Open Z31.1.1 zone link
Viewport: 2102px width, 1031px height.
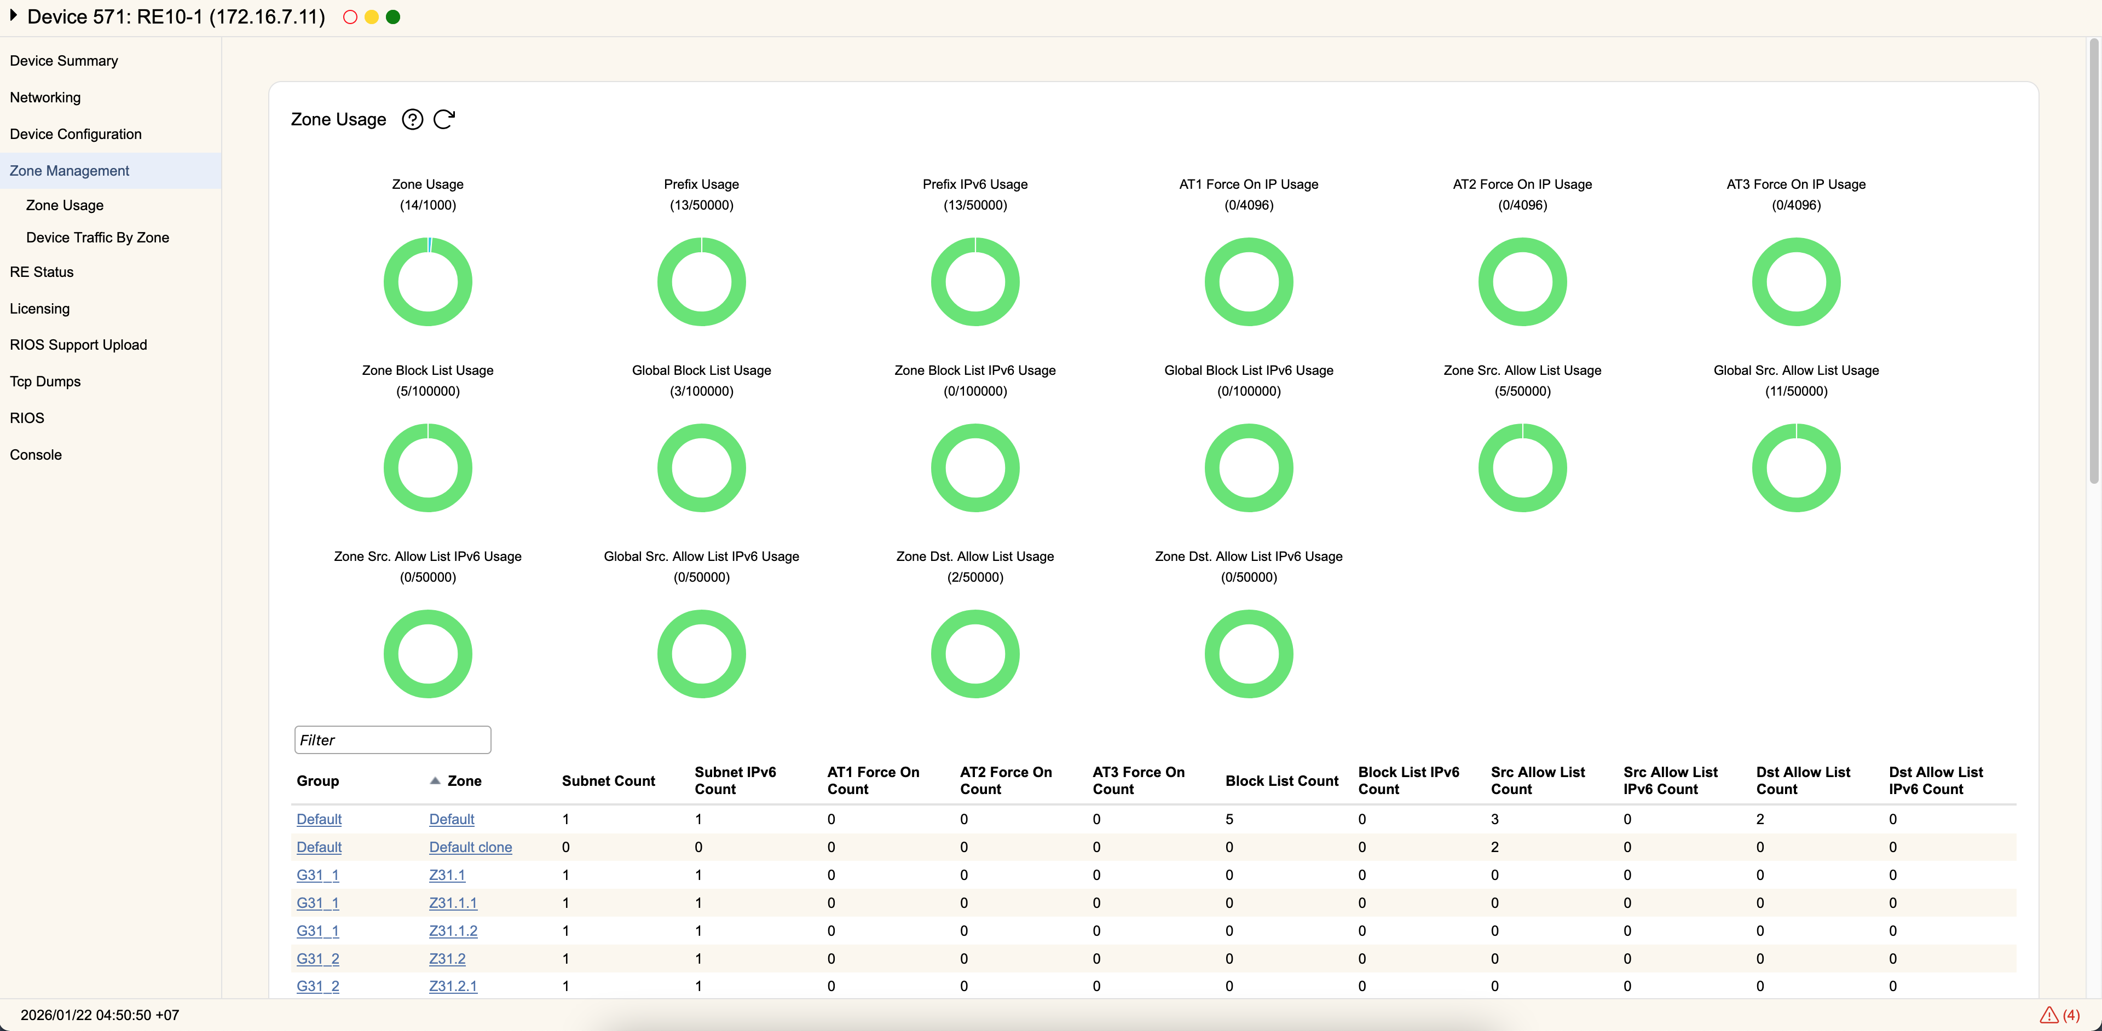coord(453,903)
